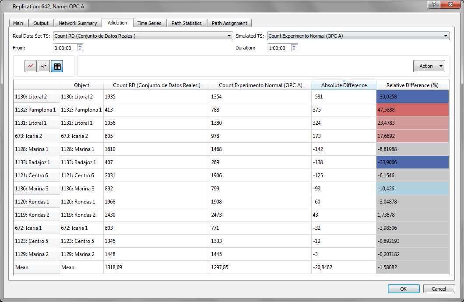Sort by the Relative Difference (%) column

click(x=412, y=85)
